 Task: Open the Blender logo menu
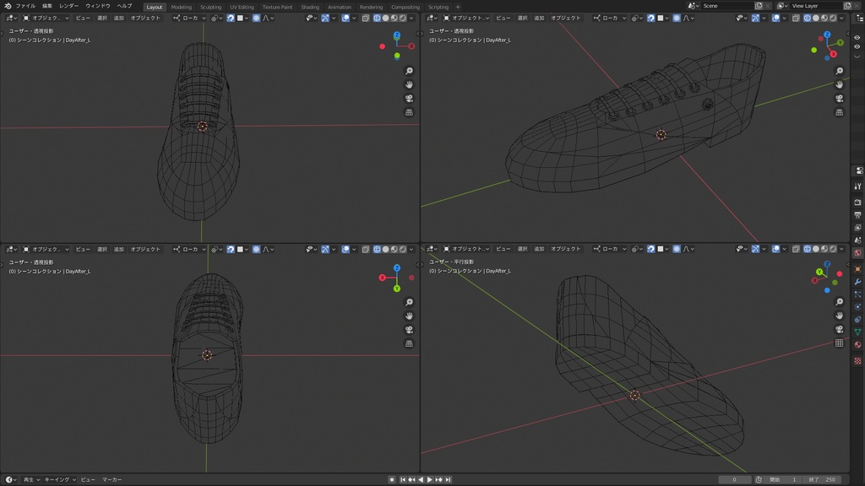coord(8,6)
